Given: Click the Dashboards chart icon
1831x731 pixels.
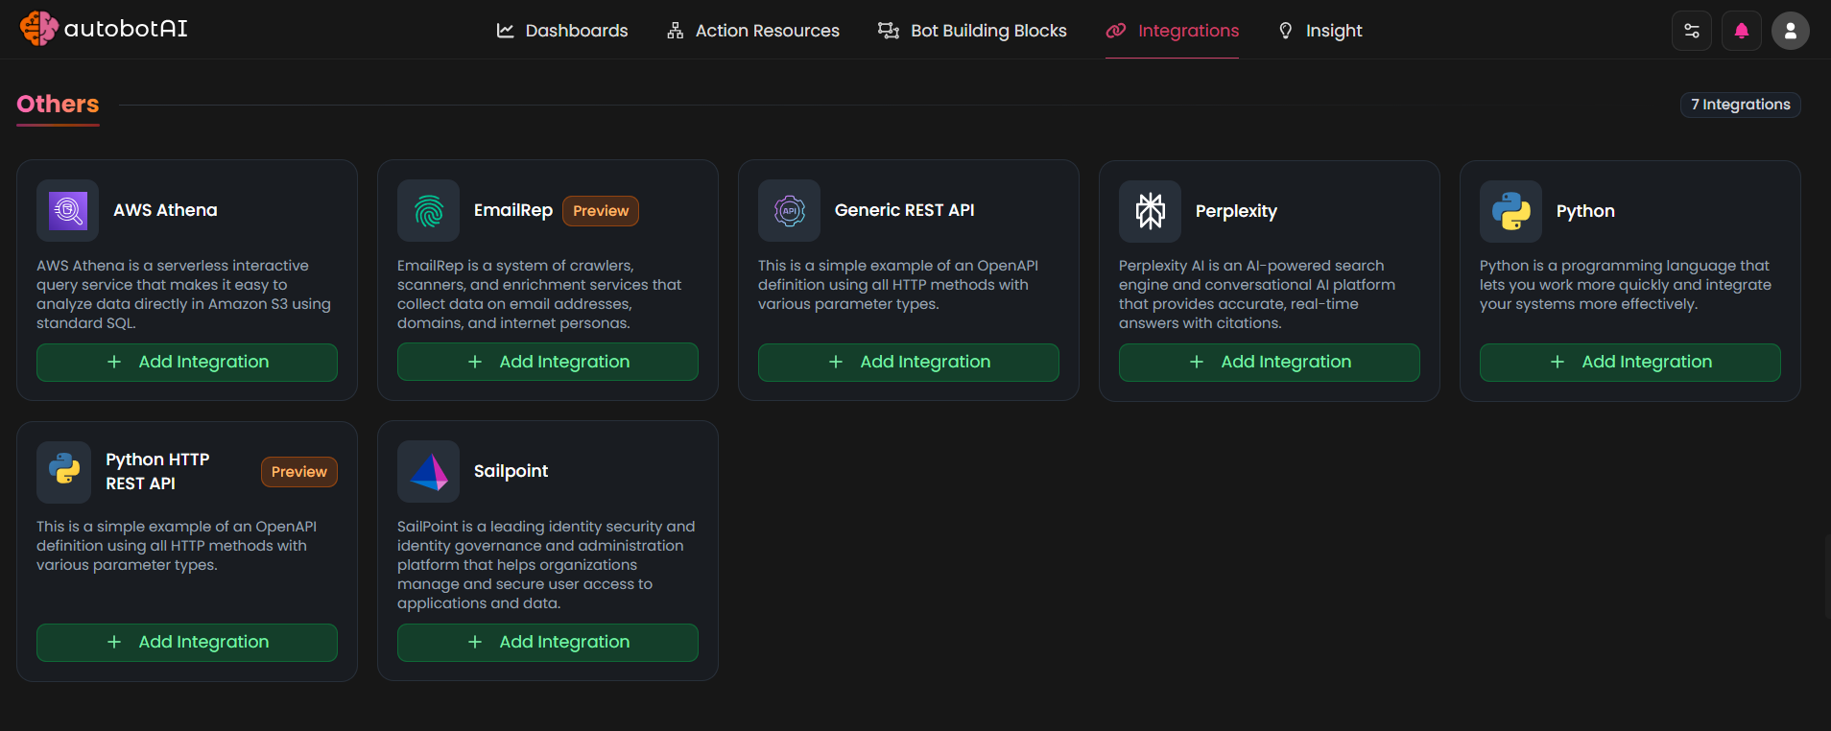Looking at the screenshot, I should 506,31.
